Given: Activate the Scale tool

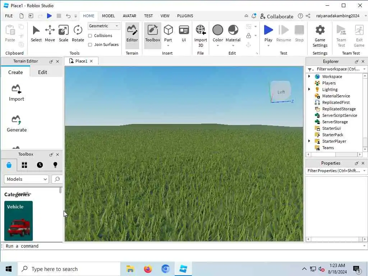Looking at the screenshot, I should click(x=63, y=33).
